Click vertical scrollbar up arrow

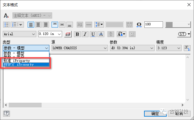coord(187,57)
